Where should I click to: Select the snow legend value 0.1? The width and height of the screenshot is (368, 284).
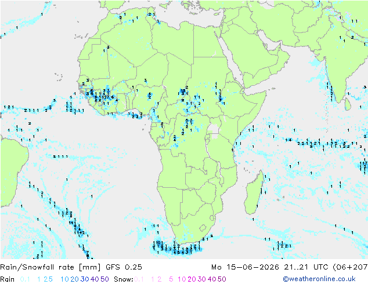[139, 279]
